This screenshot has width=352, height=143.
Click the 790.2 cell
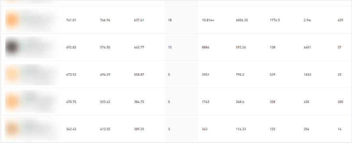(240, 74)
